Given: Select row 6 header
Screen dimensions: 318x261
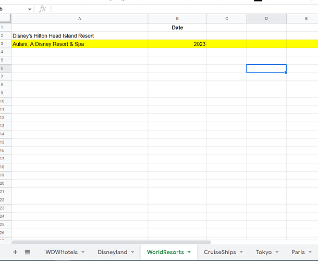Looking at the screenshot, I should pyautogui.click(x=5, y=68).
